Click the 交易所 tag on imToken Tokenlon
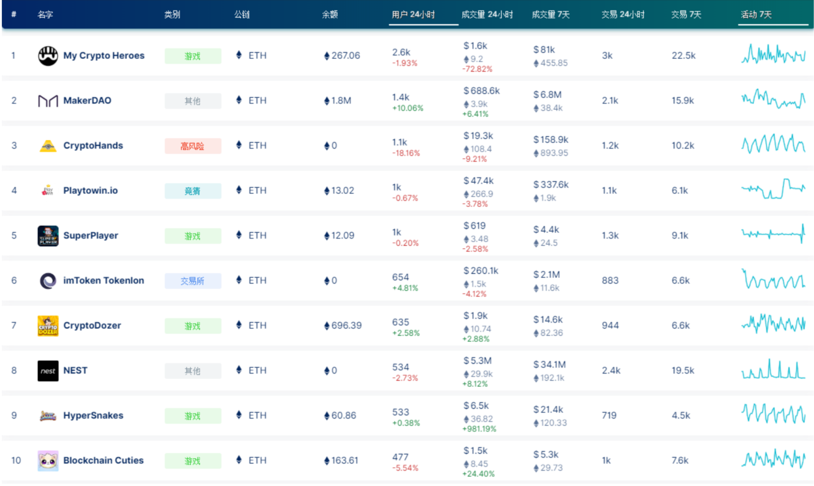 point(193,281)
